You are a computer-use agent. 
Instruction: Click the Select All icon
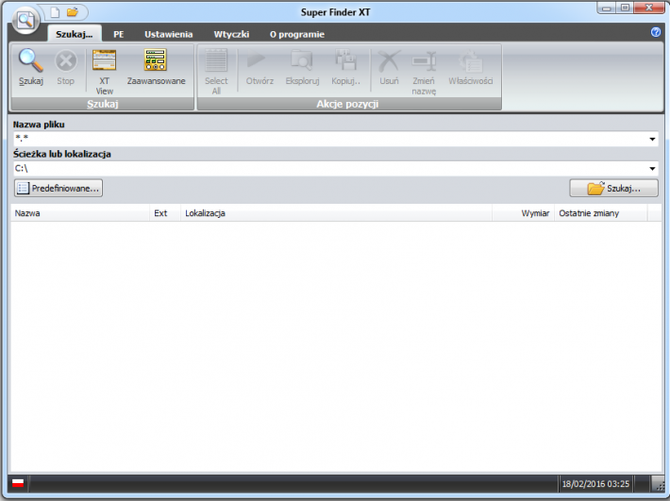216,60
